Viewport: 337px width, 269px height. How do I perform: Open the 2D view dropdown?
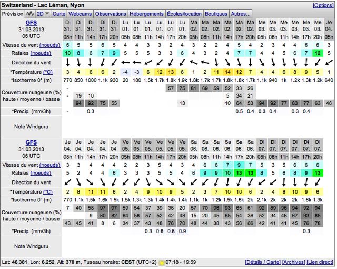tap(43, 13)
